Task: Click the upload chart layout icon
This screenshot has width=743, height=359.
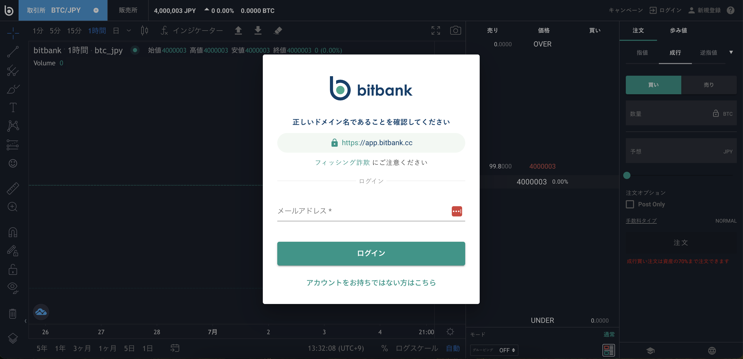Action: tap(238, 30)
